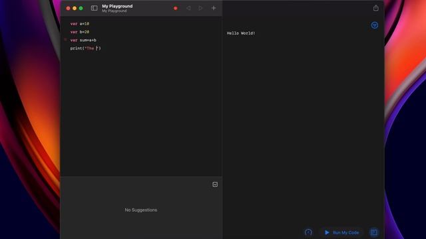Maximize the window with green button
Viewport: 426px width, 239px height.
point(81,9)
